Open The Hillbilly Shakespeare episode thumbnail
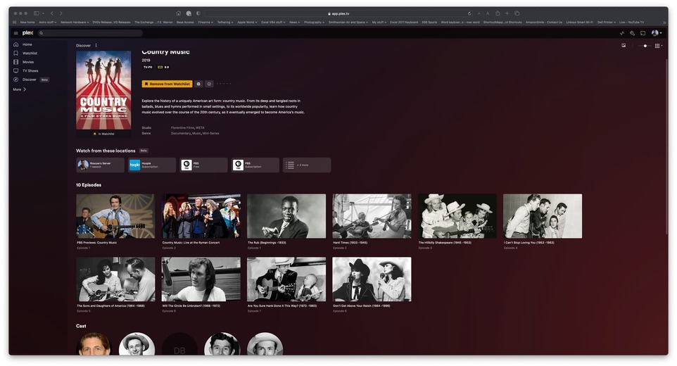Image resolution: width=677 pixels, height=366 pixels. (x=457, y=216)
